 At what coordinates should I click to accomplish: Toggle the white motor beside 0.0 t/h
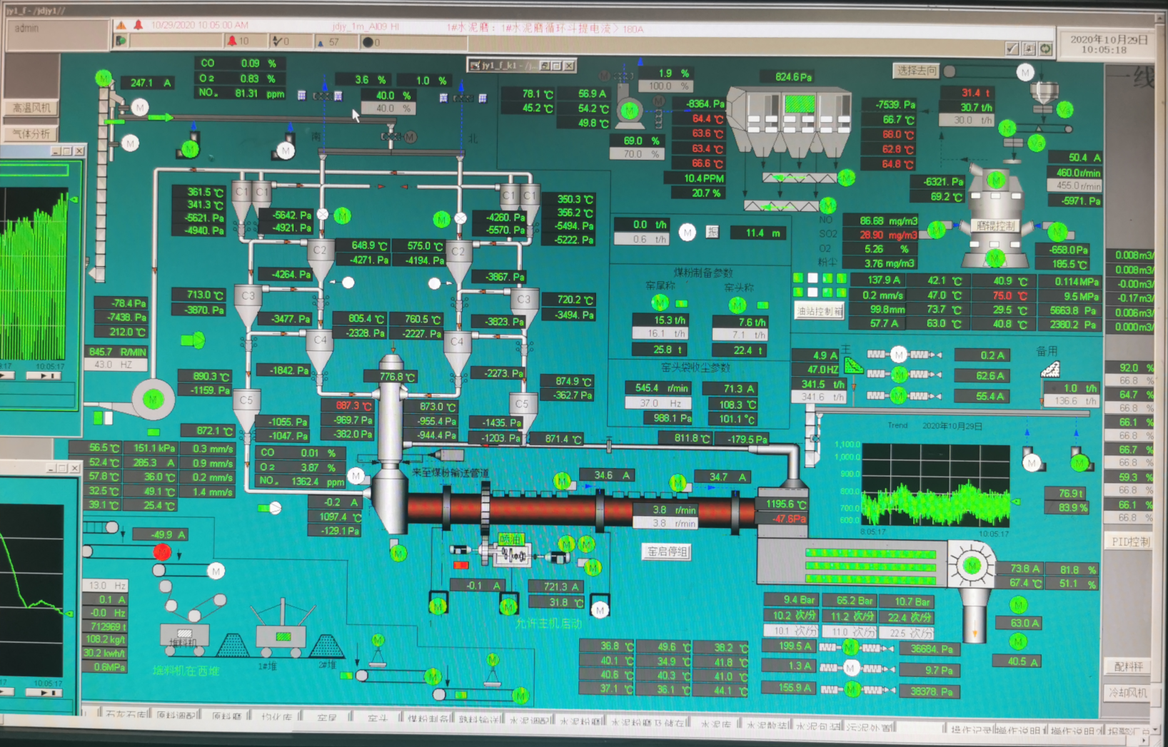click(687, 232)
